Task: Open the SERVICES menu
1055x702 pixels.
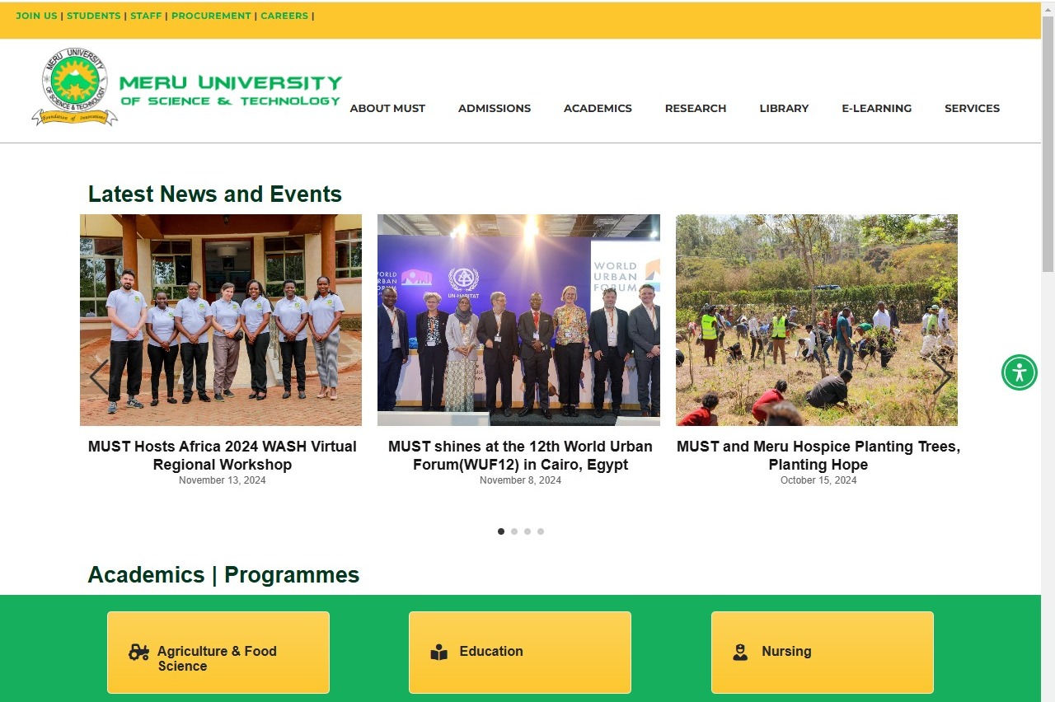Action: click(972, 108)
